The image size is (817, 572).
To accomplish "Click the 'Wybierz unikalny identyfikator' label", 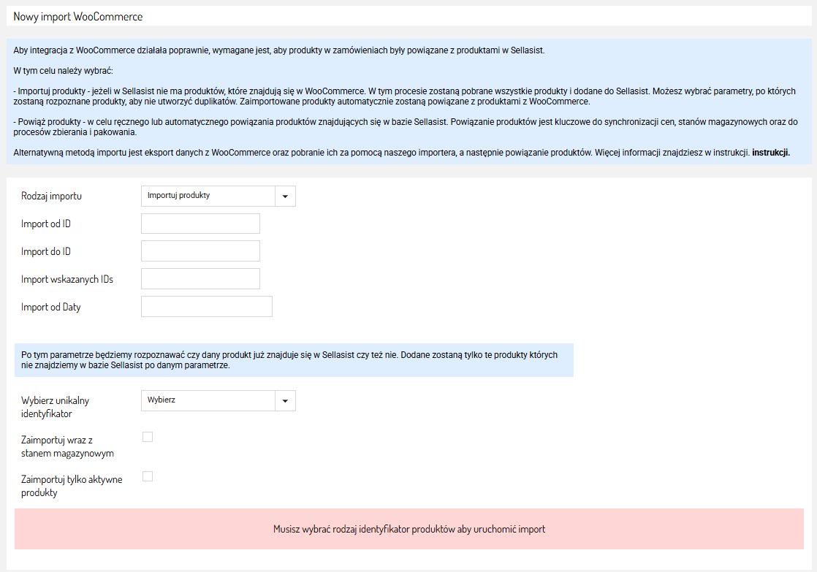I will [x=55, y=407].
